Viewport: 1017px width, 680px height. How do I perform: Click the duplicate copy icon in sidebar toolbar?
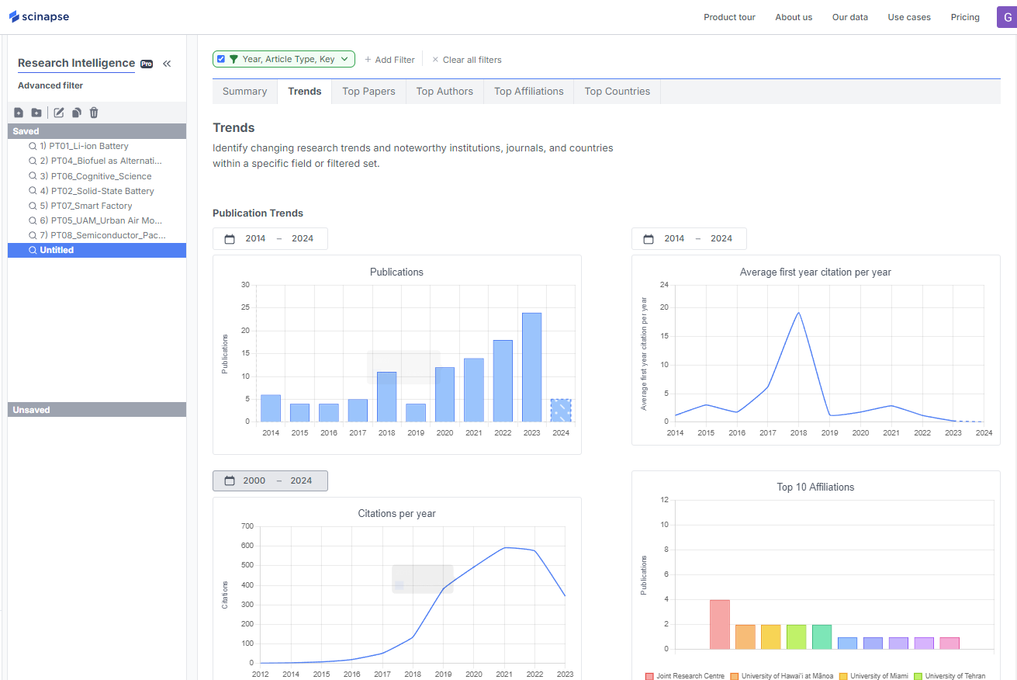[x=77, y=113]
